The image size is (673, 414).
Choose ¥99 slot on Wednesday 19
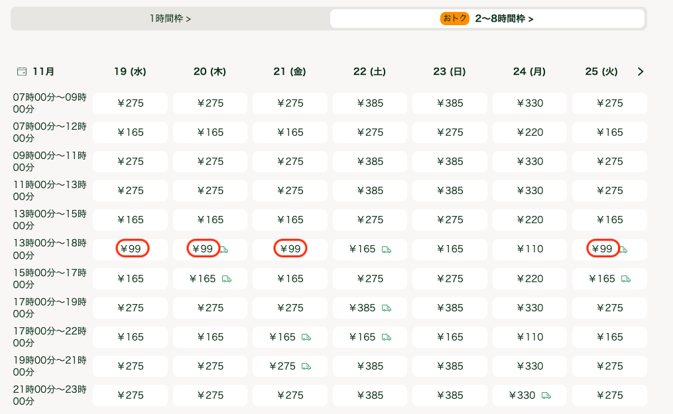132,249
